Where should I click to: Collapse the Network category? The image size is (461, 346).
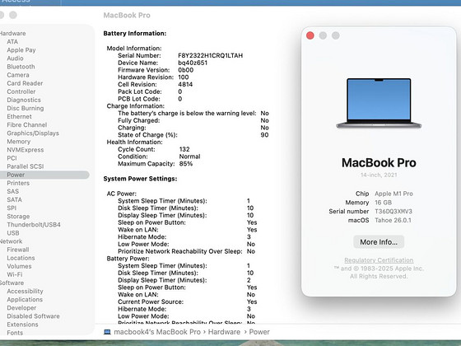pos(12,241)
